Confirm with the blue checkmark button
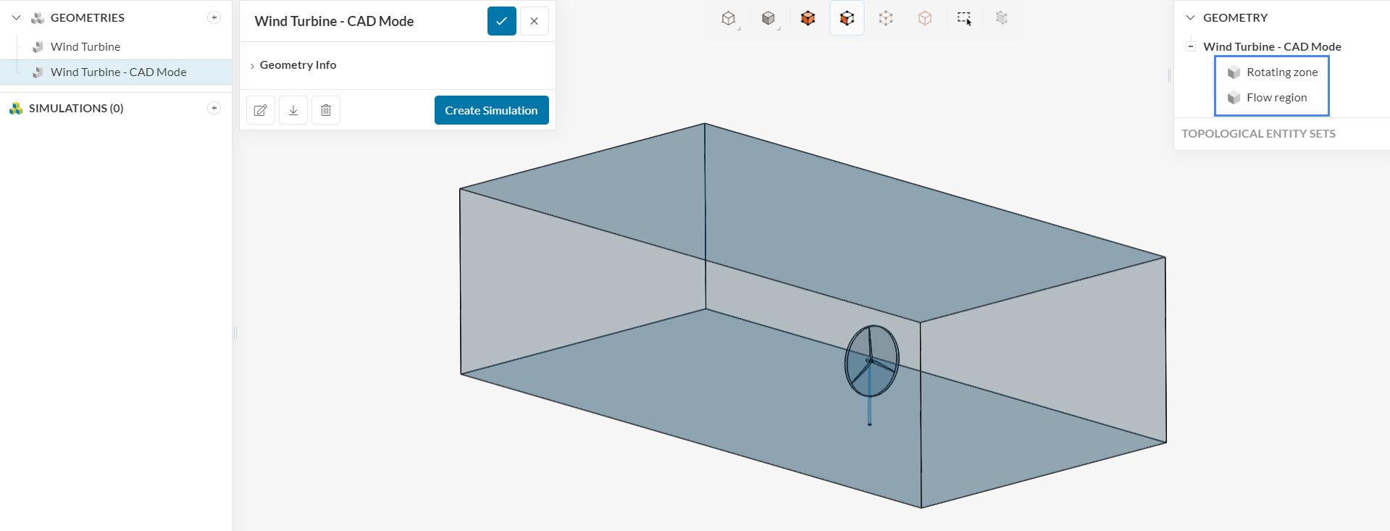 pos(501,21)
